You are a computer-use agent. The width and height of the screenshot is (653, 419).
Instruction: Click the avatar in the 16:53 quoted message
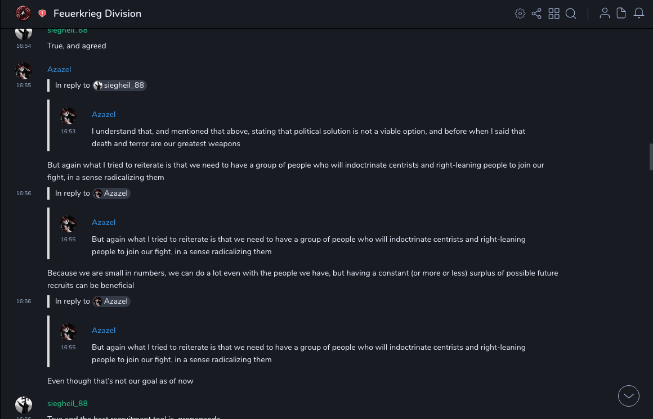click(68, 116)
